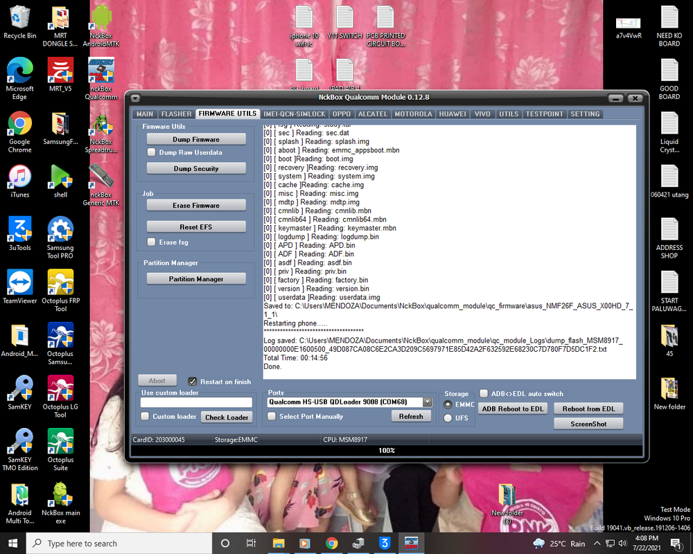Click ADB Reboot to EDL button
The height and width of the screenshot is (554, 693).
[513, 409]
